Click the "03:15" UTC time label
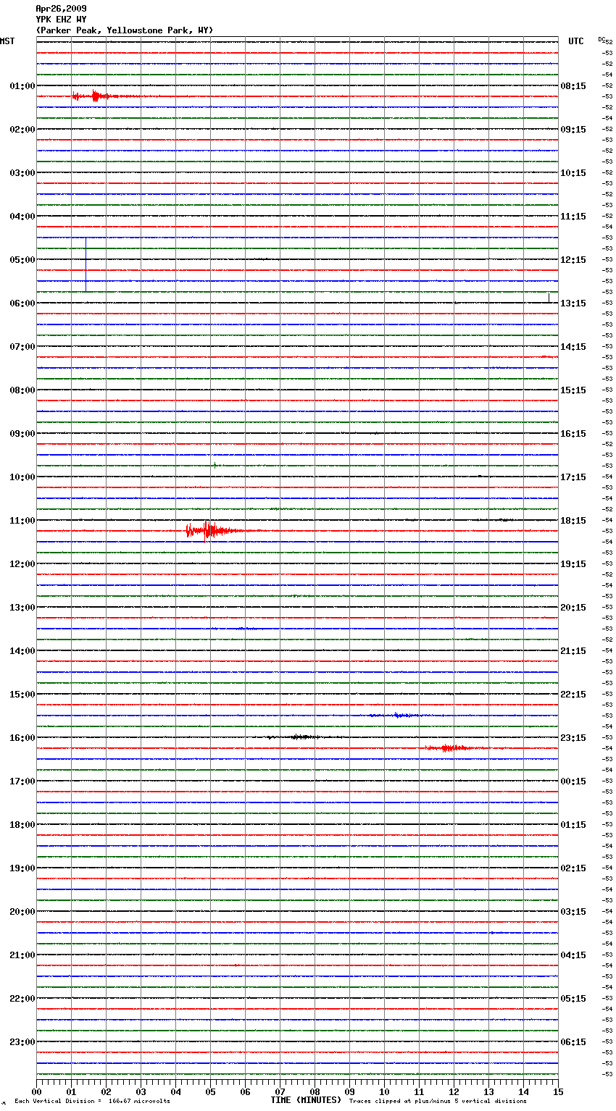616x1111 pixels. [x=573, y=912]
